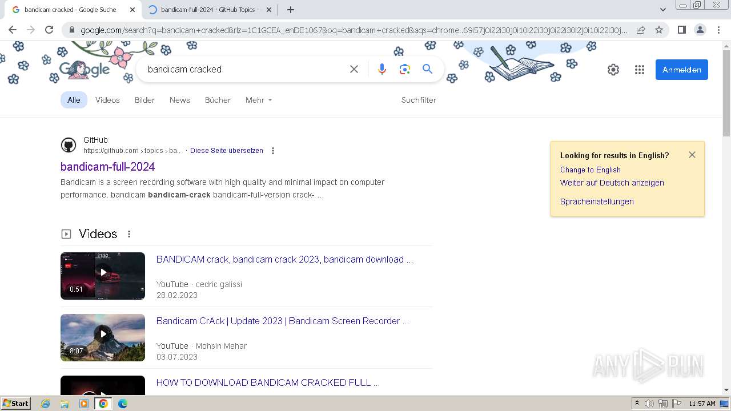Expand the Mehr filter dropdown
This screenshot has width=731, height=411.
click(259, 100)
